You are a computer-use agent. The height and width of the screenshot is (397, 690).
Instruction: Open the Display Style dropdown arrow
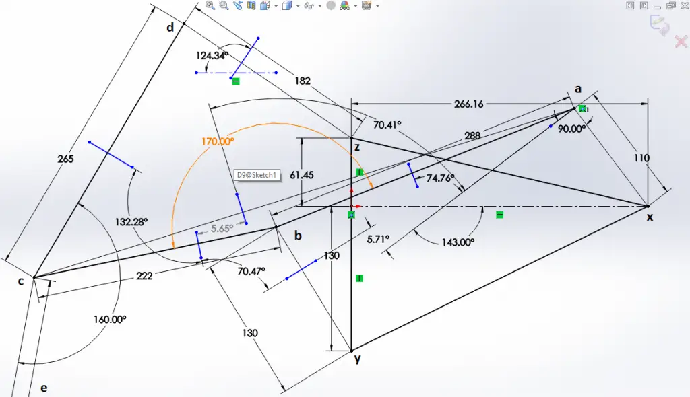coord(299,7)
